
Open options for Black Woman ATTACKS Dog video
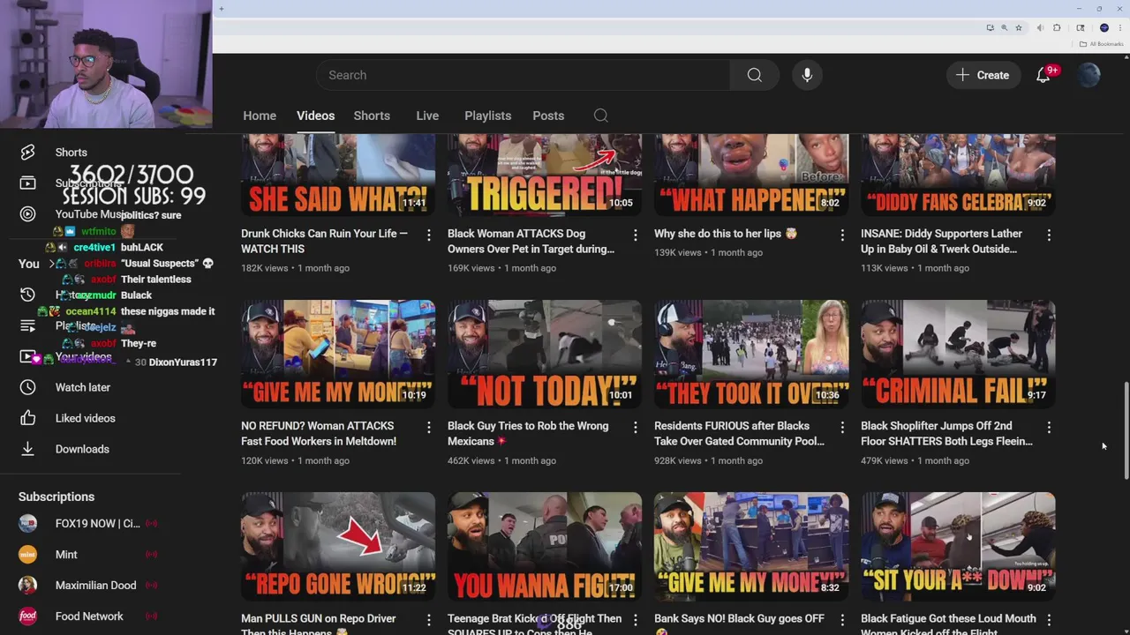click(636, 235)
